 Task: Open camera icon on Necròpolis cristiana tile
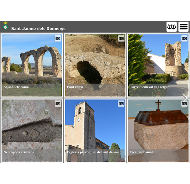click(58, 104)
